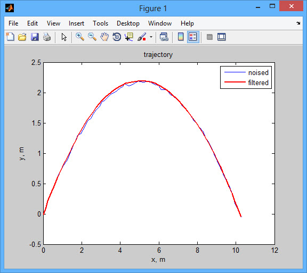Expand the Brush color dropdown arrow
The image size is (307, 273).
[x=151, y=37]
